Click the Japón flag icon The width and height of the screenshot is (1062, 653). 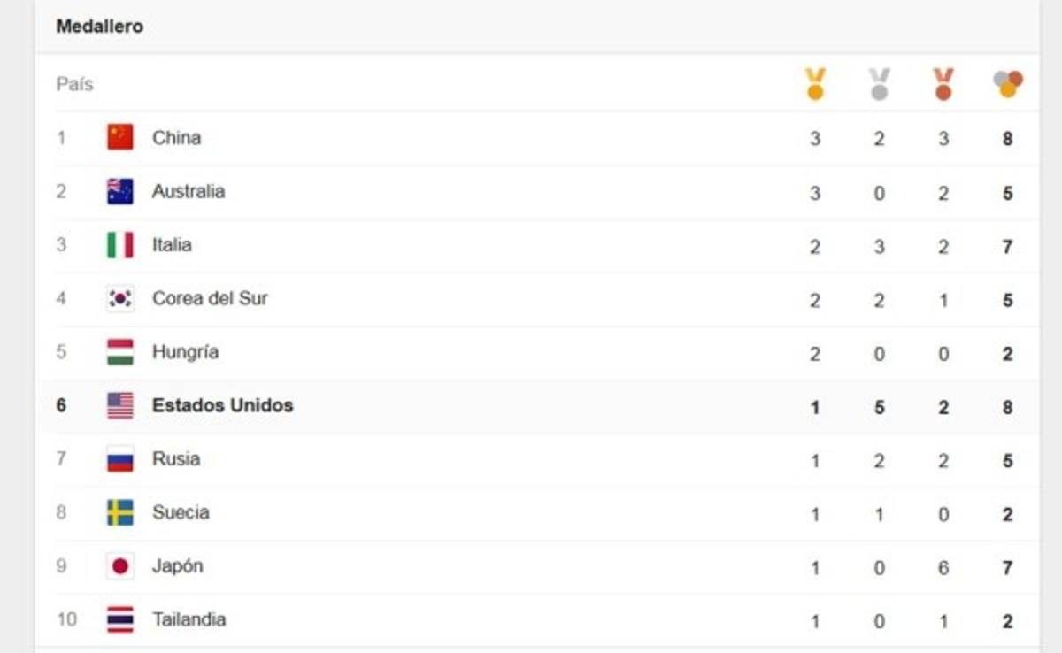coord(120,566)
